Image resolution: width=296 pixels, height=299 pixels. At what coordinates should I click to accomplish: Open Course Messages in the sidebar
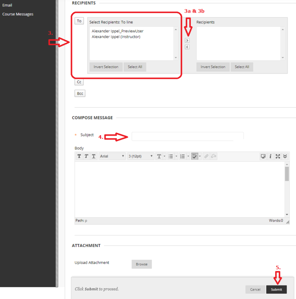point(18,14)
